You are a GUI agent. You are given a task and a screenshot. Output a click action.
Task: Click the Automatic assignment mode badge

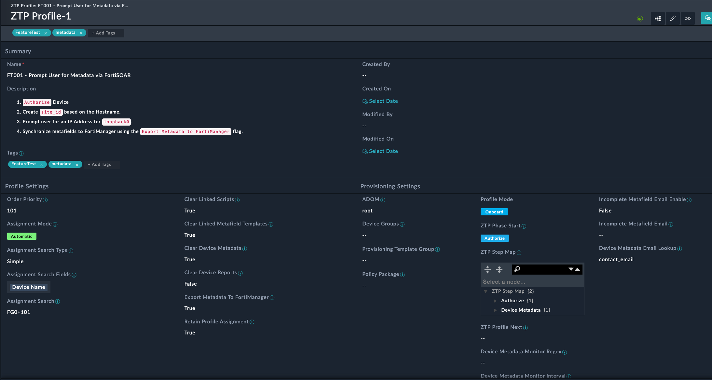point(21,237)
